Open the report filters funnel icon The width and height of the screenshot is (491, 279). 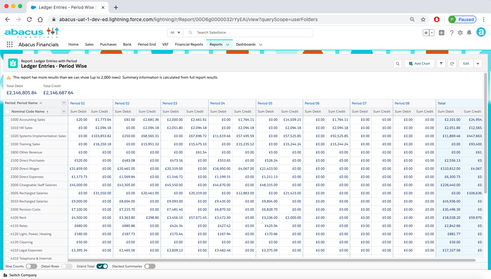[x=441, y=63]
